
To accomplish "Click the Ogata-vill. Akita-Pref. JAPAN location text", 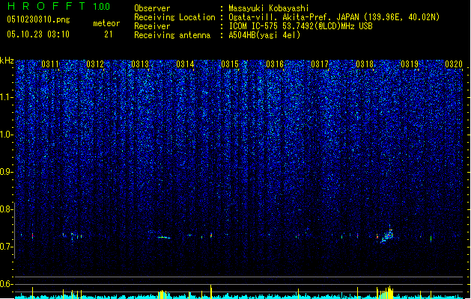I will 334,17.
